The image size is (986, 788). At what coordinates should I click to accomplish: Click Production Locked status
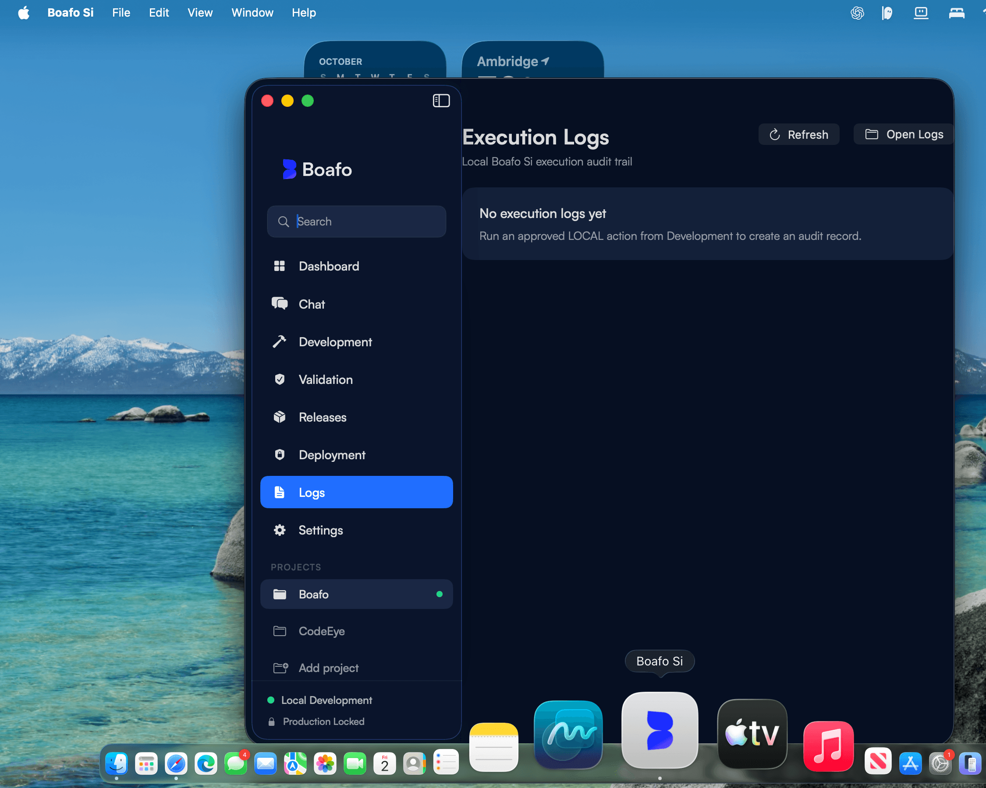tap(316, 722)
